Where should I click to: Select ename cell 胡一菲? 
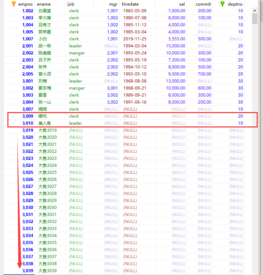point(50,46)
